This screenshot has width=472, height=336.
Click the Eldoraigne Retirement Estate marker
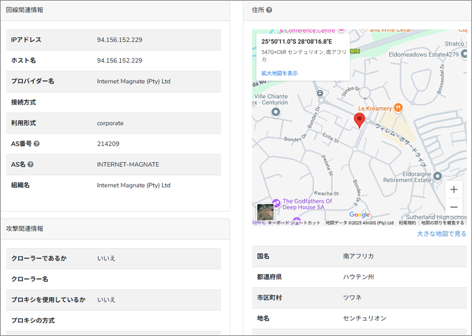point(437,176)
